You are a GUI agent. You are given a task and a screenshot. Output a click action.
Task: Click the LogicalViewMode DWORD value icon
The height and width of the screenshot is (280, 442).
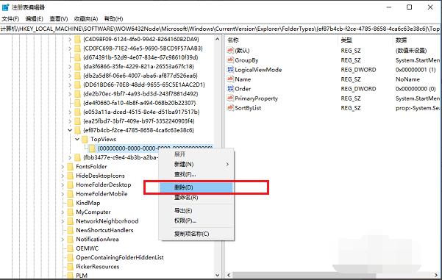(230, 70)
